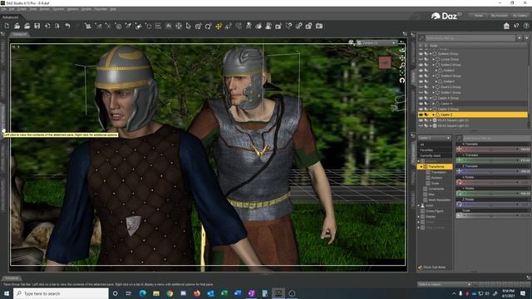
Task: Open the Select a Lesson dropdown
Action: 445,284
